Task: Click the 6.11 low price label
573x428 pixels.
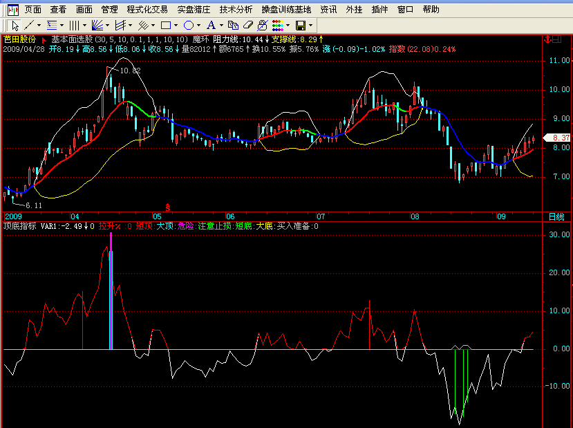Action: click(x=34, y=206)
